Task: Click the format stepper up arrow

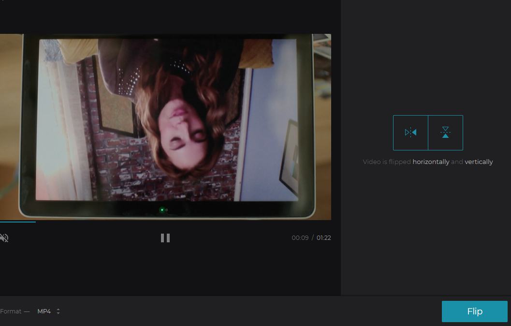Action: (x=58, y=309)
